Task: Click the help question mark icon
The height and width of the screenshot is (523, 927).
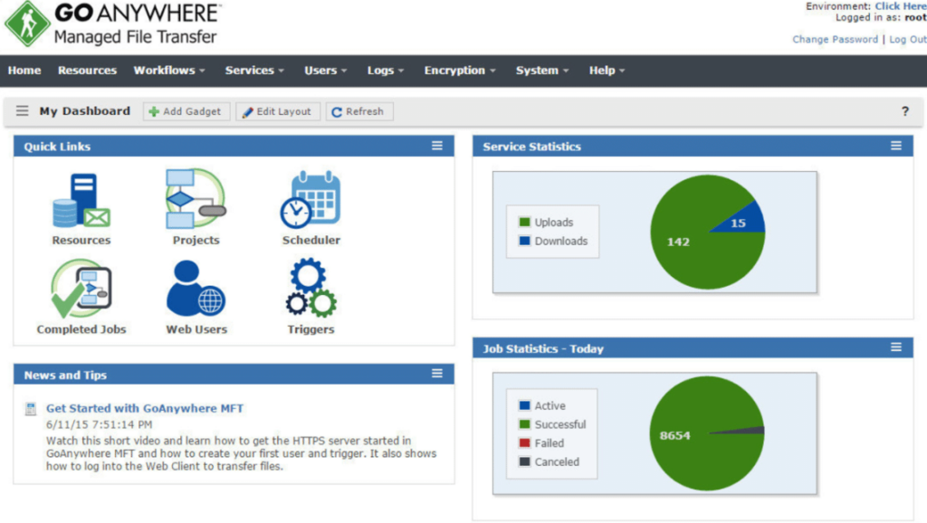Action: tap(904, 110)
